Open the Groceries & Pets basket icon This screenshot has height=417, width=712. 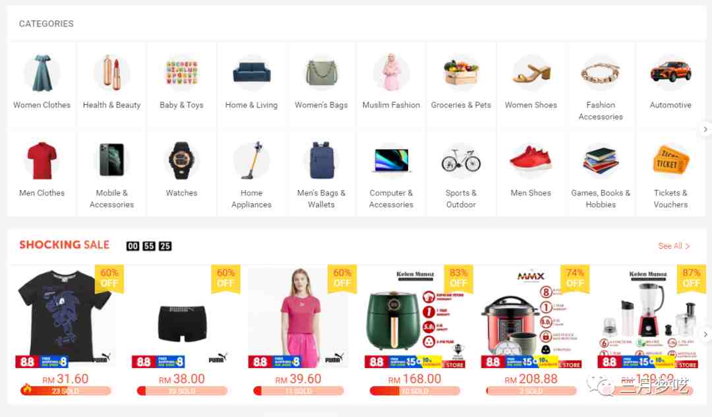[x=461, y=73]
